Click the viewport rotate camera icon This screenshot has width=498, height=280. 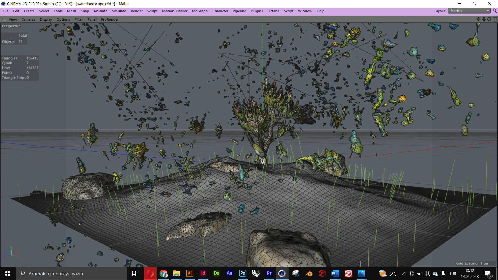coord(489,19)
